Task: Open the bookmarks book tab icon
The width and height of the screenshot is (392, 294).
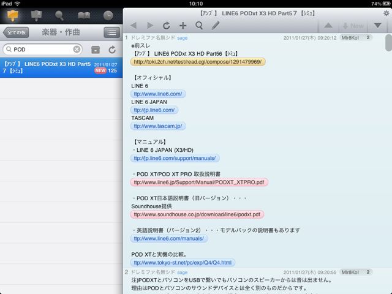Action: [x=84, y=15]
